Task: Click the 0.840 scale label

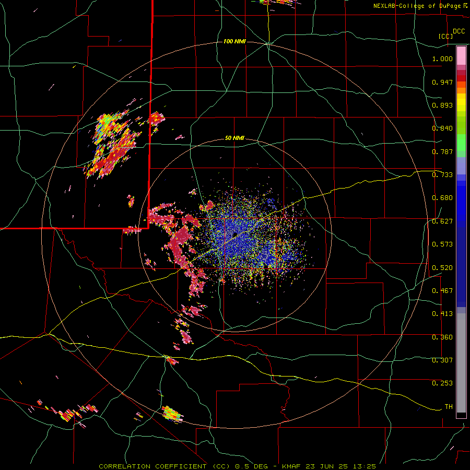Action: coord(442,128)
